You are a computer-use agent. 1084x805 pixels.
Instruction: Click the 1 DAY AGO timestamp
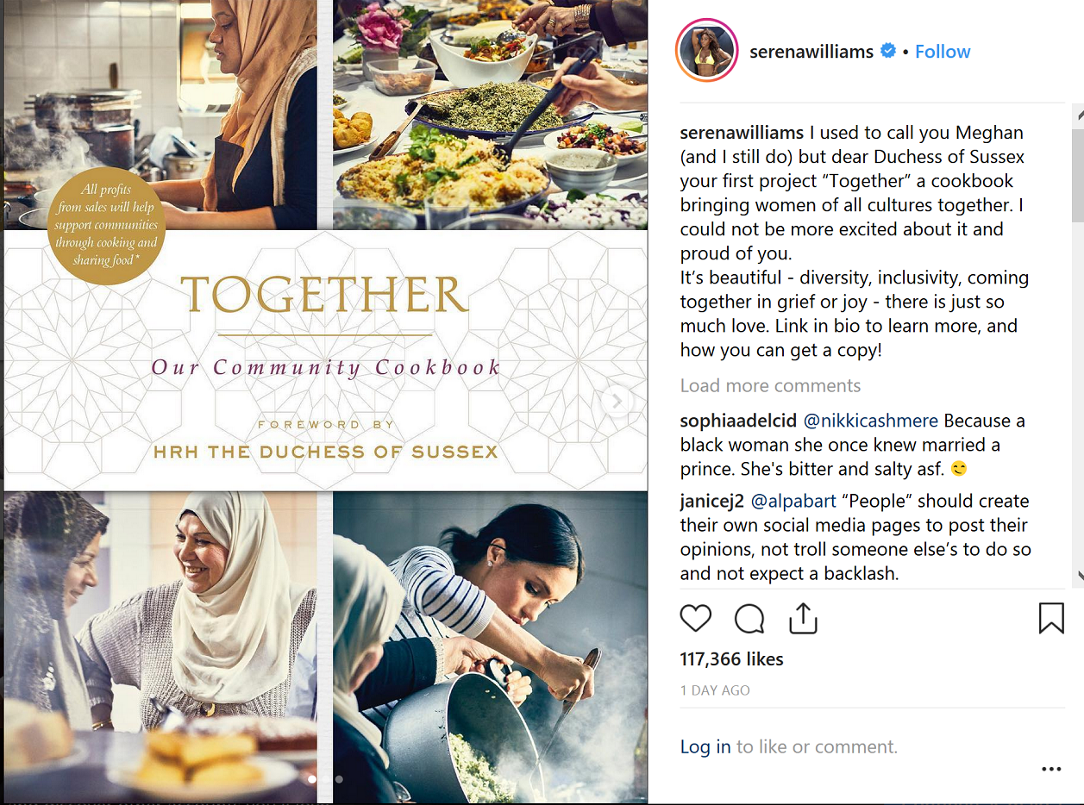[715, 690]
